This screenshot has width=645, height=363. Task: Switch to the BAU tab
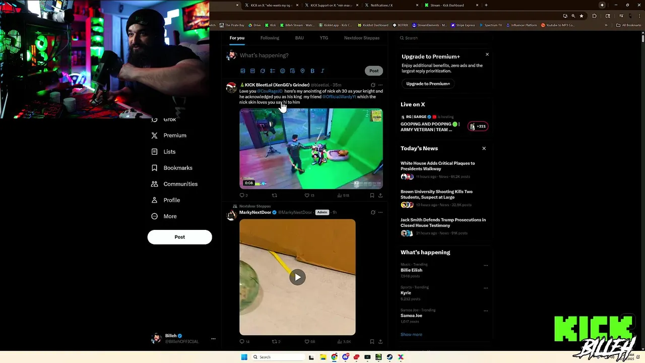pos(299,38)
